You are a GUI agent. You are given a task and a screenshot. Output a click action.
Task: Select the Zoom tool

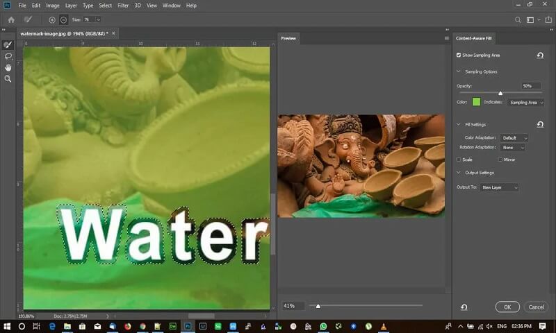(x=8, y=78)
